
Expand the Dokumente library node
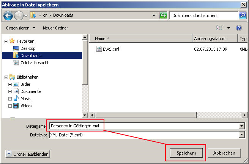click(10, 91)
